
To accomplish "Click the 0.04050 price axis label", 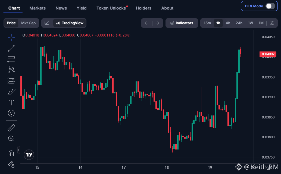I will click(x=268, y=37).
